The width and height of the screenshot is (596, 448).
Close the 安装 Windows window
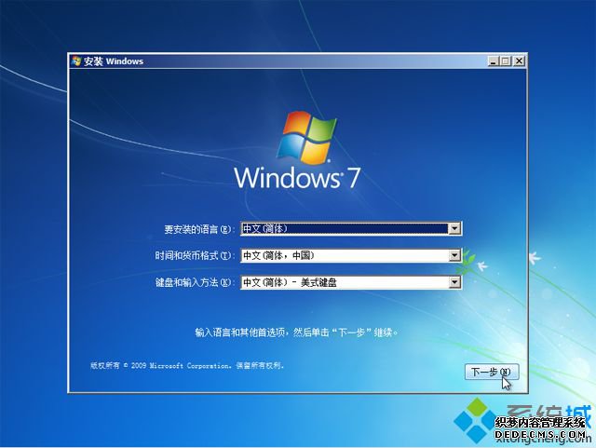click(519, 61)
